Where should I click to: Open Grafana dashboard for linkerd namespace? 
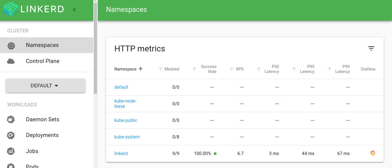pos(373,153)
